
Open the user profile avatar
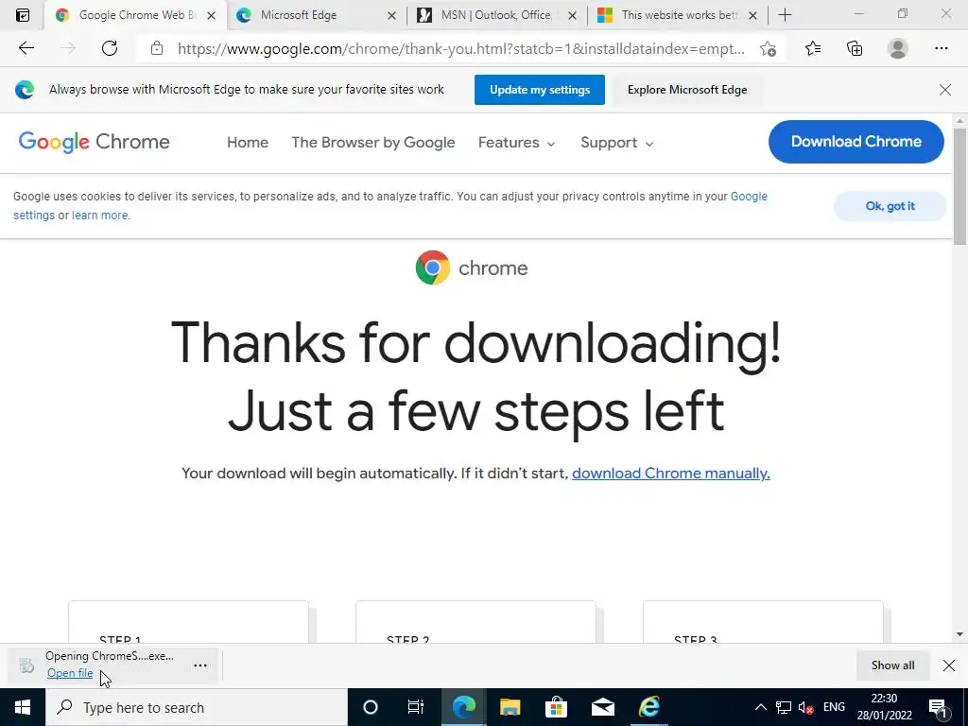(898, 48)
